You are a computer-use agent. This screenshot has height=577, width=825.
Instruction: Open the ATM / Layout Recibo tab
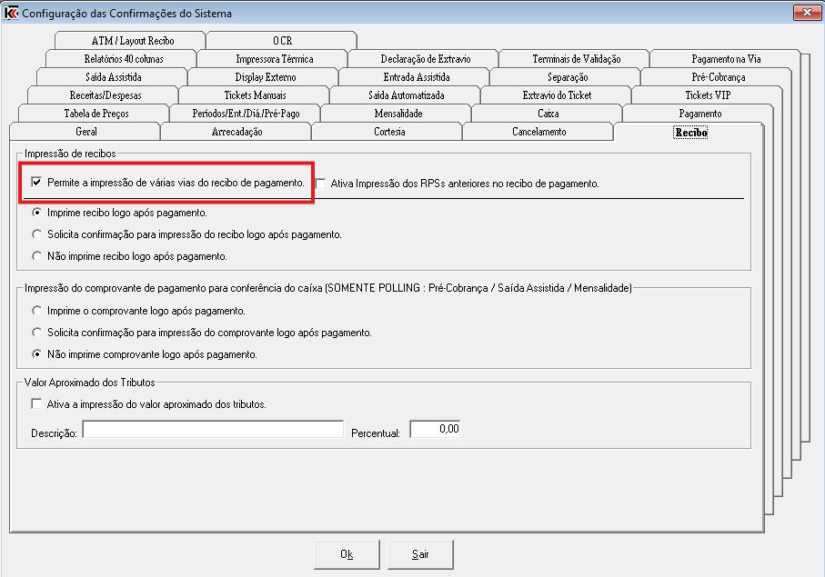click(x=132, y=41)
